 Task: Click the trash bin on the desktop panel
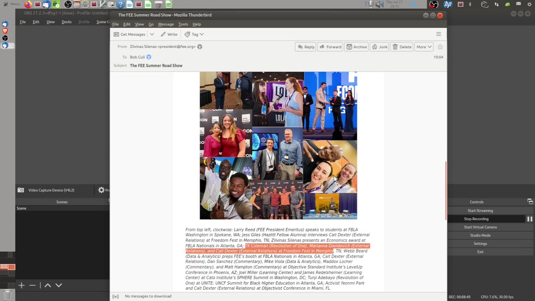tap(7, 295)
